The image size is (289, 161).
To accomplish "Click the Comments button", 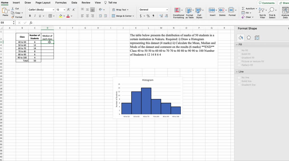I will [x=266, y=3].
